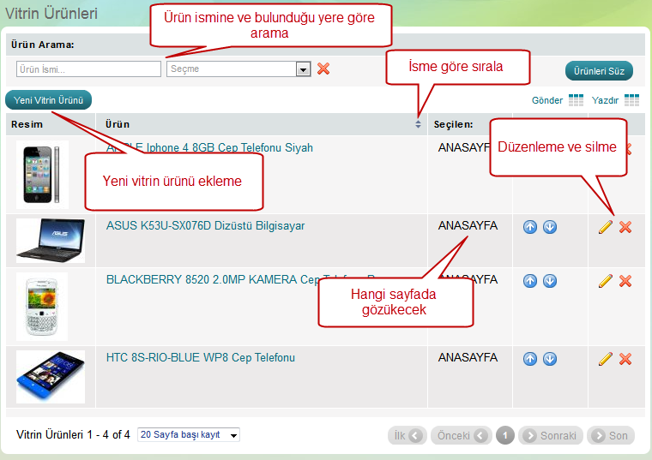Delete HTC 8S product from showcase
The width and height of the screenshot is (652, 460).
click(x=625, y=359)
